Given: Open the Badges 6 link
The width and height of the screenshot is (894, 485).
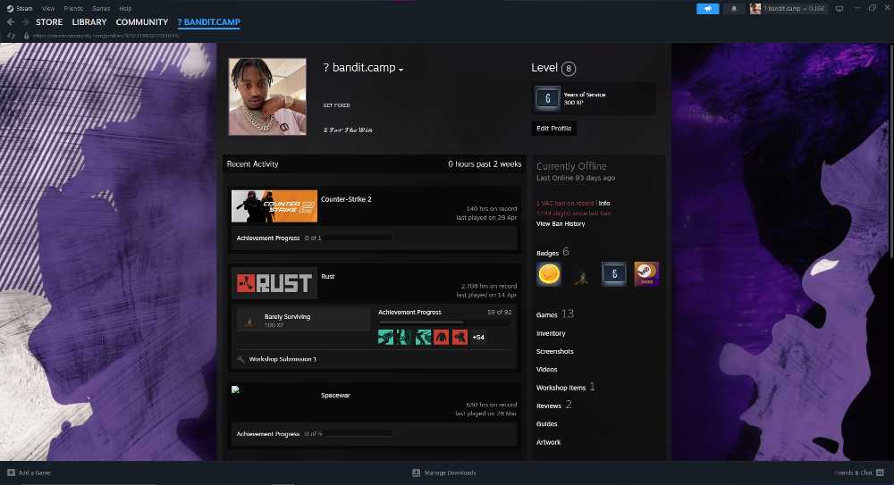Looking at the screenshot, I should click(x=552, y=252).
